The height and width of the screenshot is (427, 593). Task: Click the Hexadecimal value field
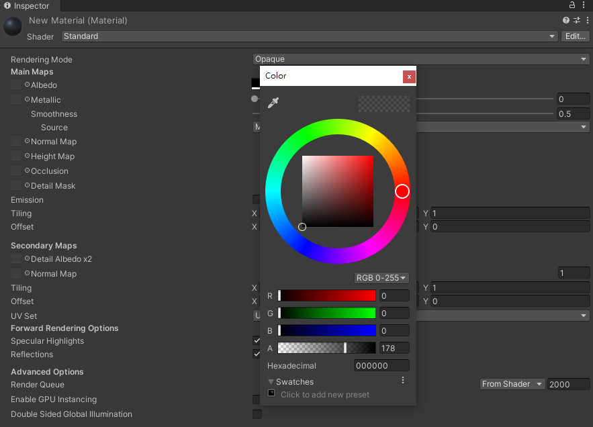(381, 366)
